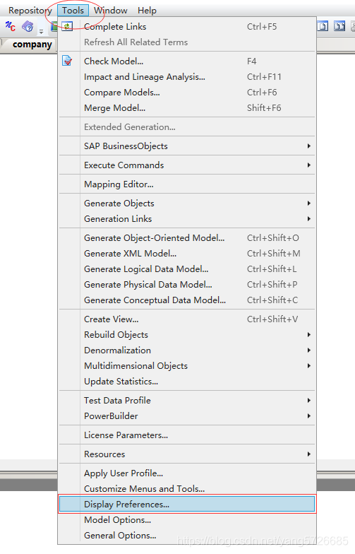Click the blue-red NC toolbar icon
Screen dimensions: 355x554
coord(10,26)
